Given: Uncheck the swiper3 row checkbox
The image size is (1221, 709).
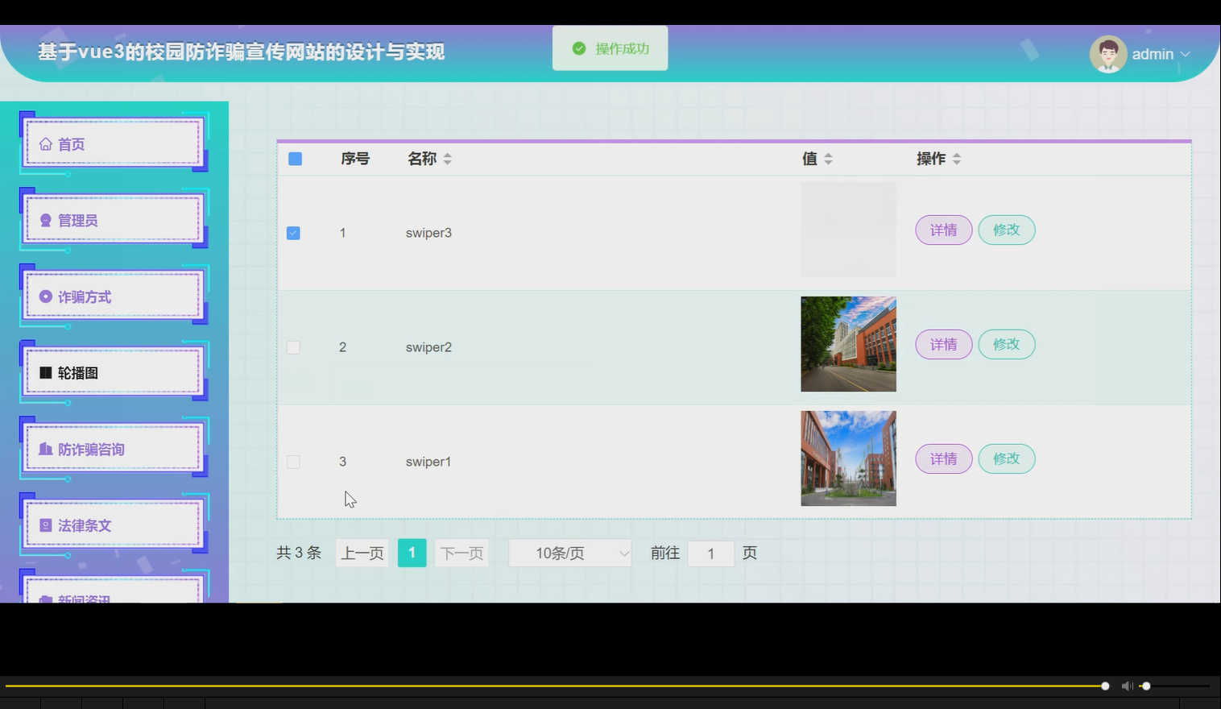Looking at the screenshot, I should pos(292,232).
